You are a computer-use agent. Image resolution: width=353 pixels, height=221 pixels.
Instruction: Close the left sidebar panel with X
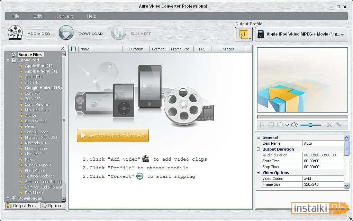[x=63, y=48]
